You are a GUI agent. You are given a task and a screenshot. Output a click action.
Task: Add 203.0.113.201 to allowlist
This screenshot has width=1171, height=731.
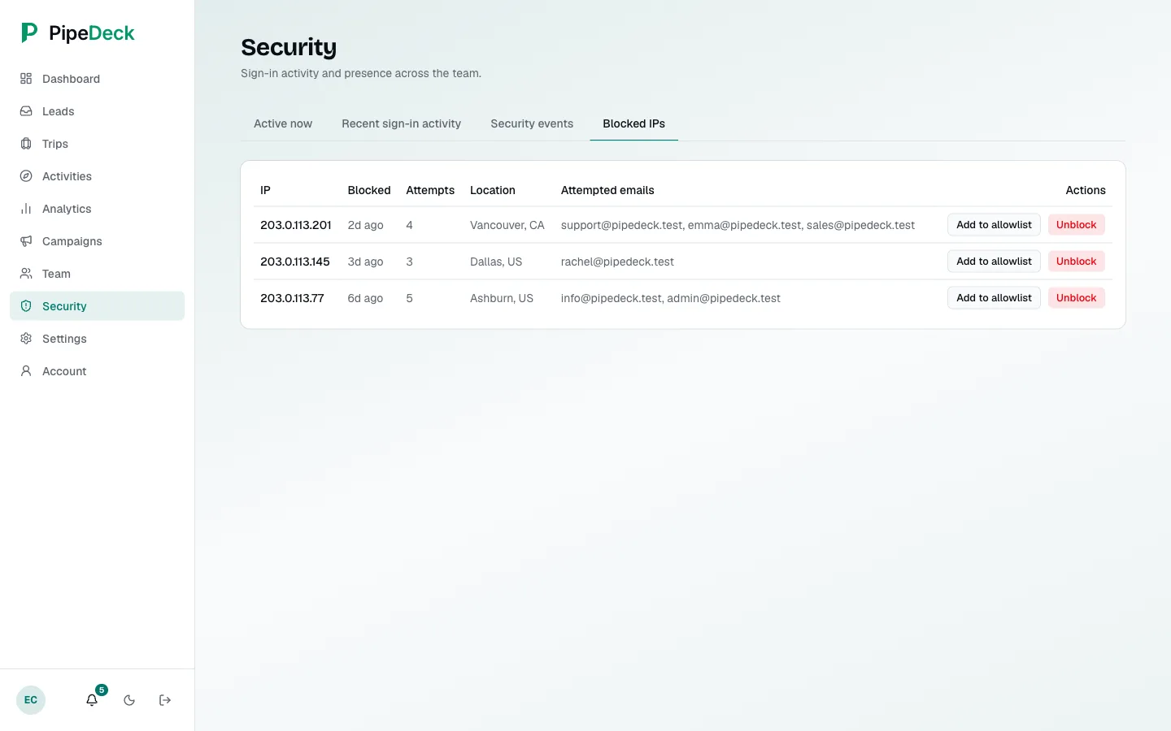(994, 225)
